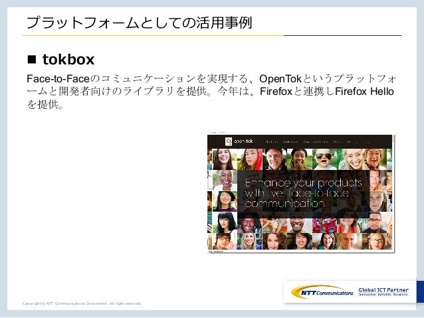The image size is (424, 318).
Task: Click the slide title プラットフォームとしての活用事例
Action: 139,23
